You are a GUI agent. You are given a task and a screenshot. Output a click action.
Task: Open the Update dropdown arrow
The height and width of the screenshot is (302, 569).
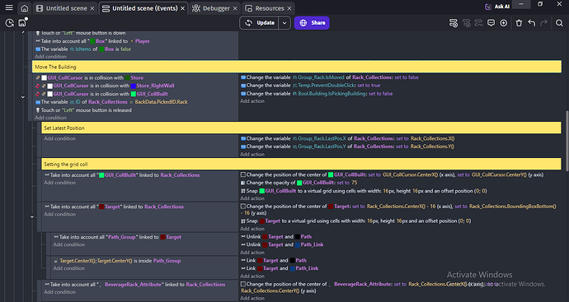284,23
